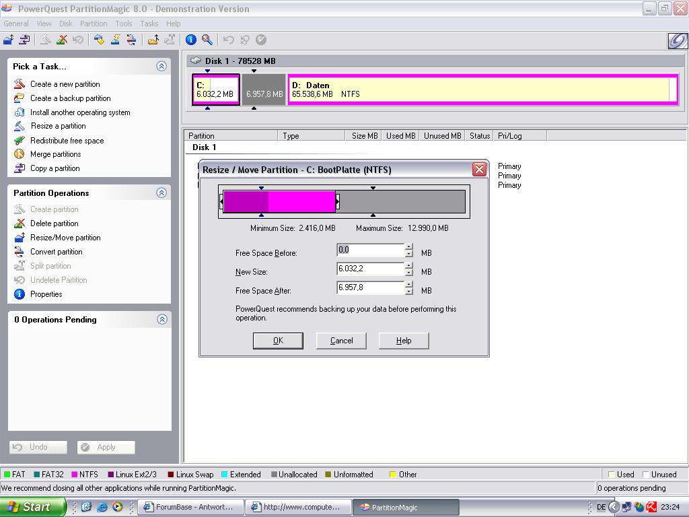Click Merge partitions task icon
Image resolution: width=689 pixels, height=517 pixels.
pyautogui.click(x=20, y=154)
